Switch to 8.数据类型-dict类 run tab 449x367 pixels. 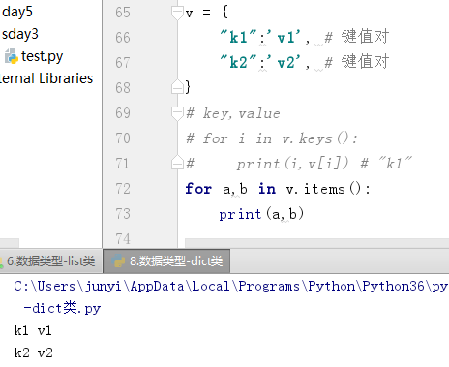coord(166,260)
